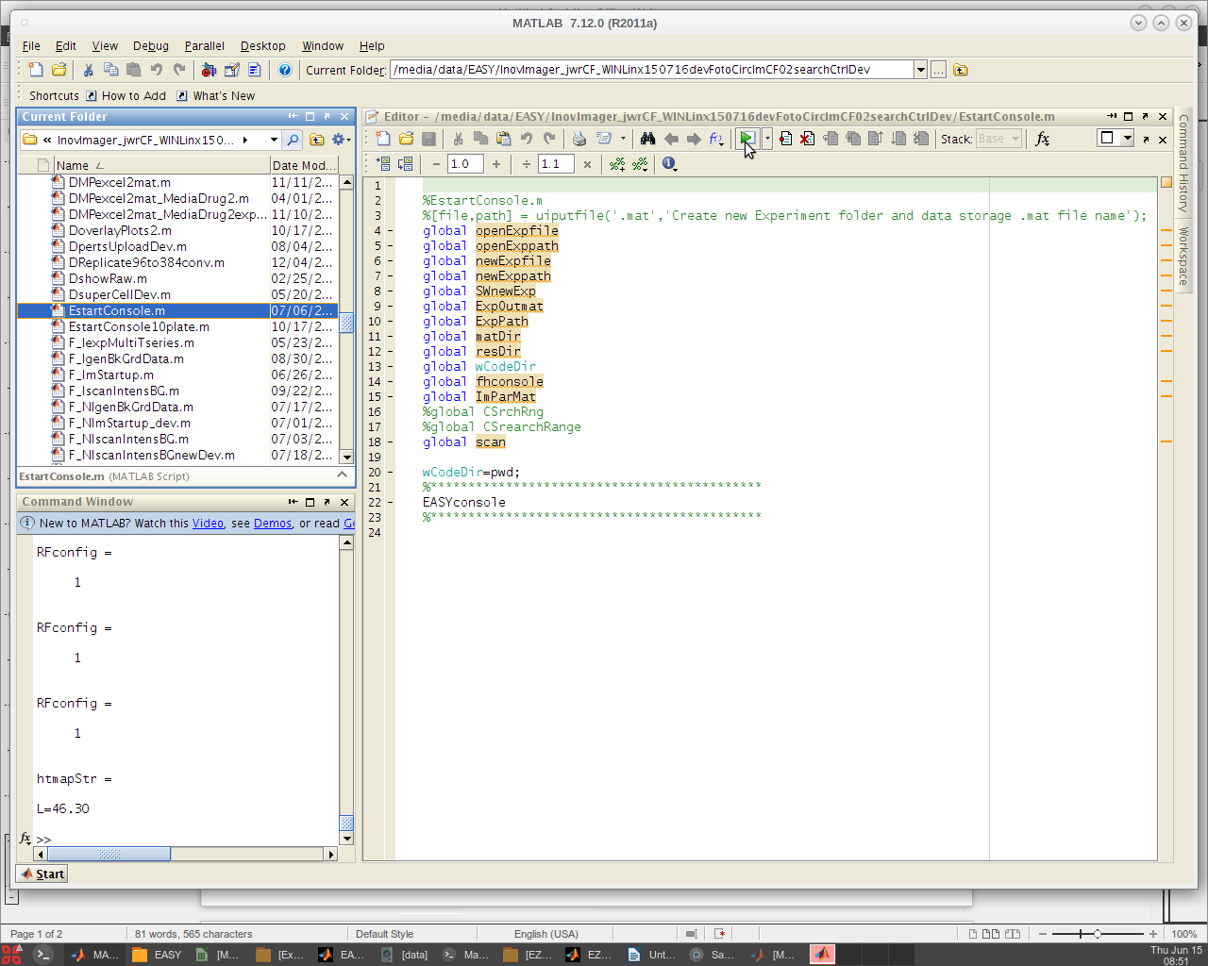Expand the Run button dropdown arrow
This screenshot has width=1208, height=966.
(767, 139)
